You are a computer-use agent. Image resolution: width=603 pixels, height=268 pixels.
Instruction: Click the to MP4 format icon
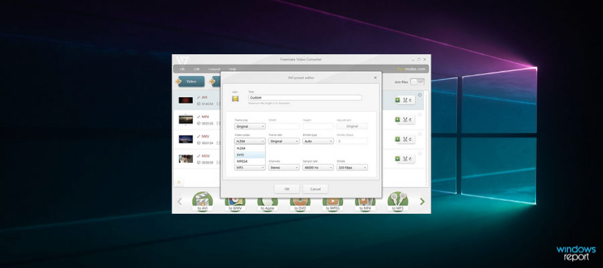tap(365, 201)
